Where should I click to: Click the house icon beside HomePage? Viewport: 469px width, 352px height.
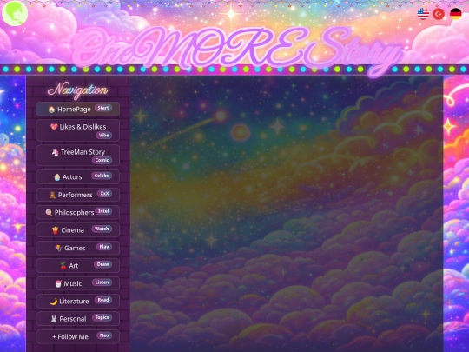pyautogui.click(x=51, y=110)
